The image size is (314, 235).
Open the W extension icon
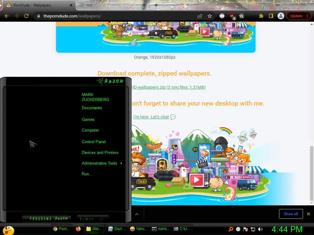coord(242,16)
